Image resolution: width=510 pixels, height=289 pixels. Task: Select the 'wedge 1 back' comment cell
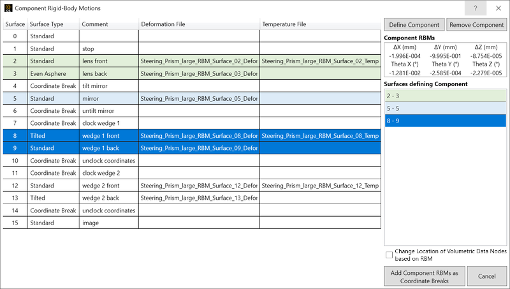(x=109, y=148)
